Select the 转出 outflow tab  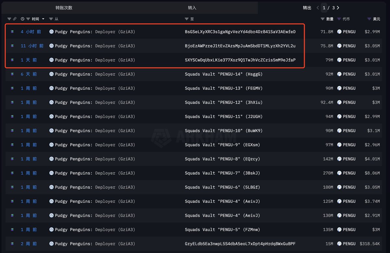[x=307, y=8]
